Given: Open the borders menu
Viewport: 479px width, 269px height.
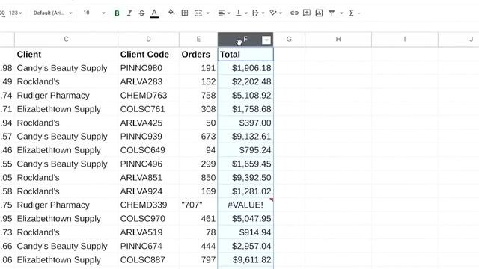Looking at the screenshot, I should click(x=185, y=13).
